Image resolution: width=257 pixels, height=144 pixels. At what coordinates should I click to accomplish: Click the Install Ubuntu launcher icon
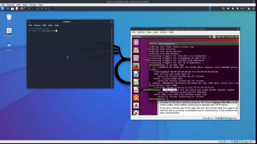(136, 50)
